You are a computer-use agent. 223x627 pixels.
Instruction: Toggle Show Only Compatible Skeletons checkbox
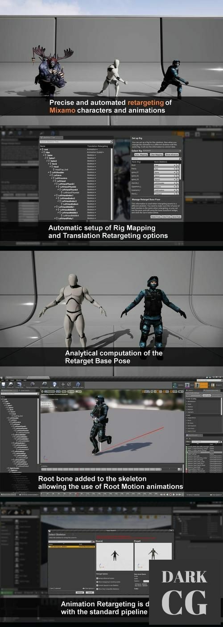[97, 589]
